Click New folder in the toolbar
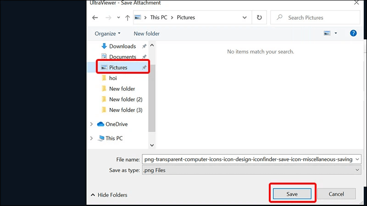Image resolution: width=367 pixels, height=206 pixels. click(x=146, y=33)
